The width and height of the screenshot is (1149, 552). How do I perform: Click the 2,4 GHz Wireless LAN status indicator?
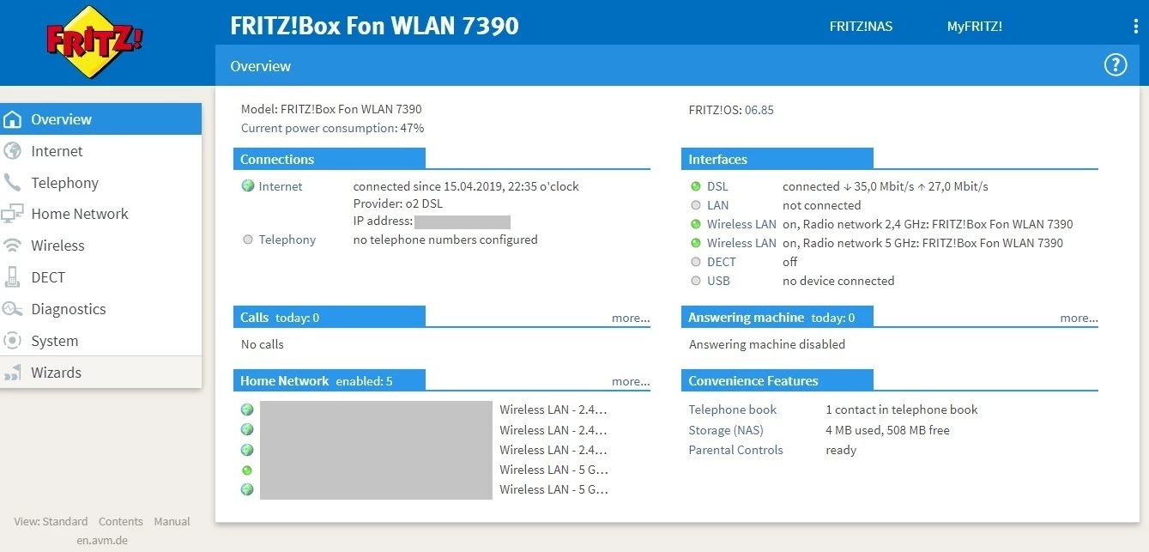(x=696, y=224)
